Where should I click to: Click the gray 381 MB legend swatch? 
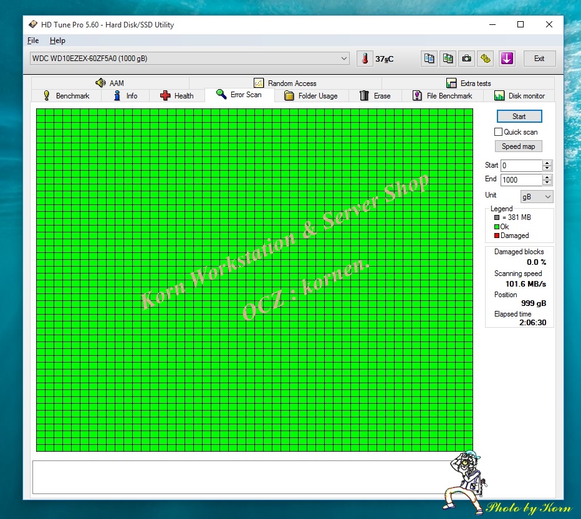tap(497, 217)
